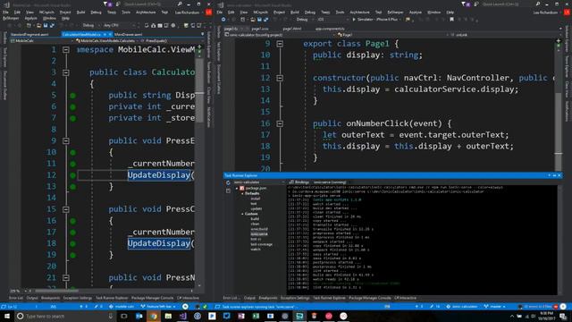Collapse method at line 15 in left editor

click(66, 209)
